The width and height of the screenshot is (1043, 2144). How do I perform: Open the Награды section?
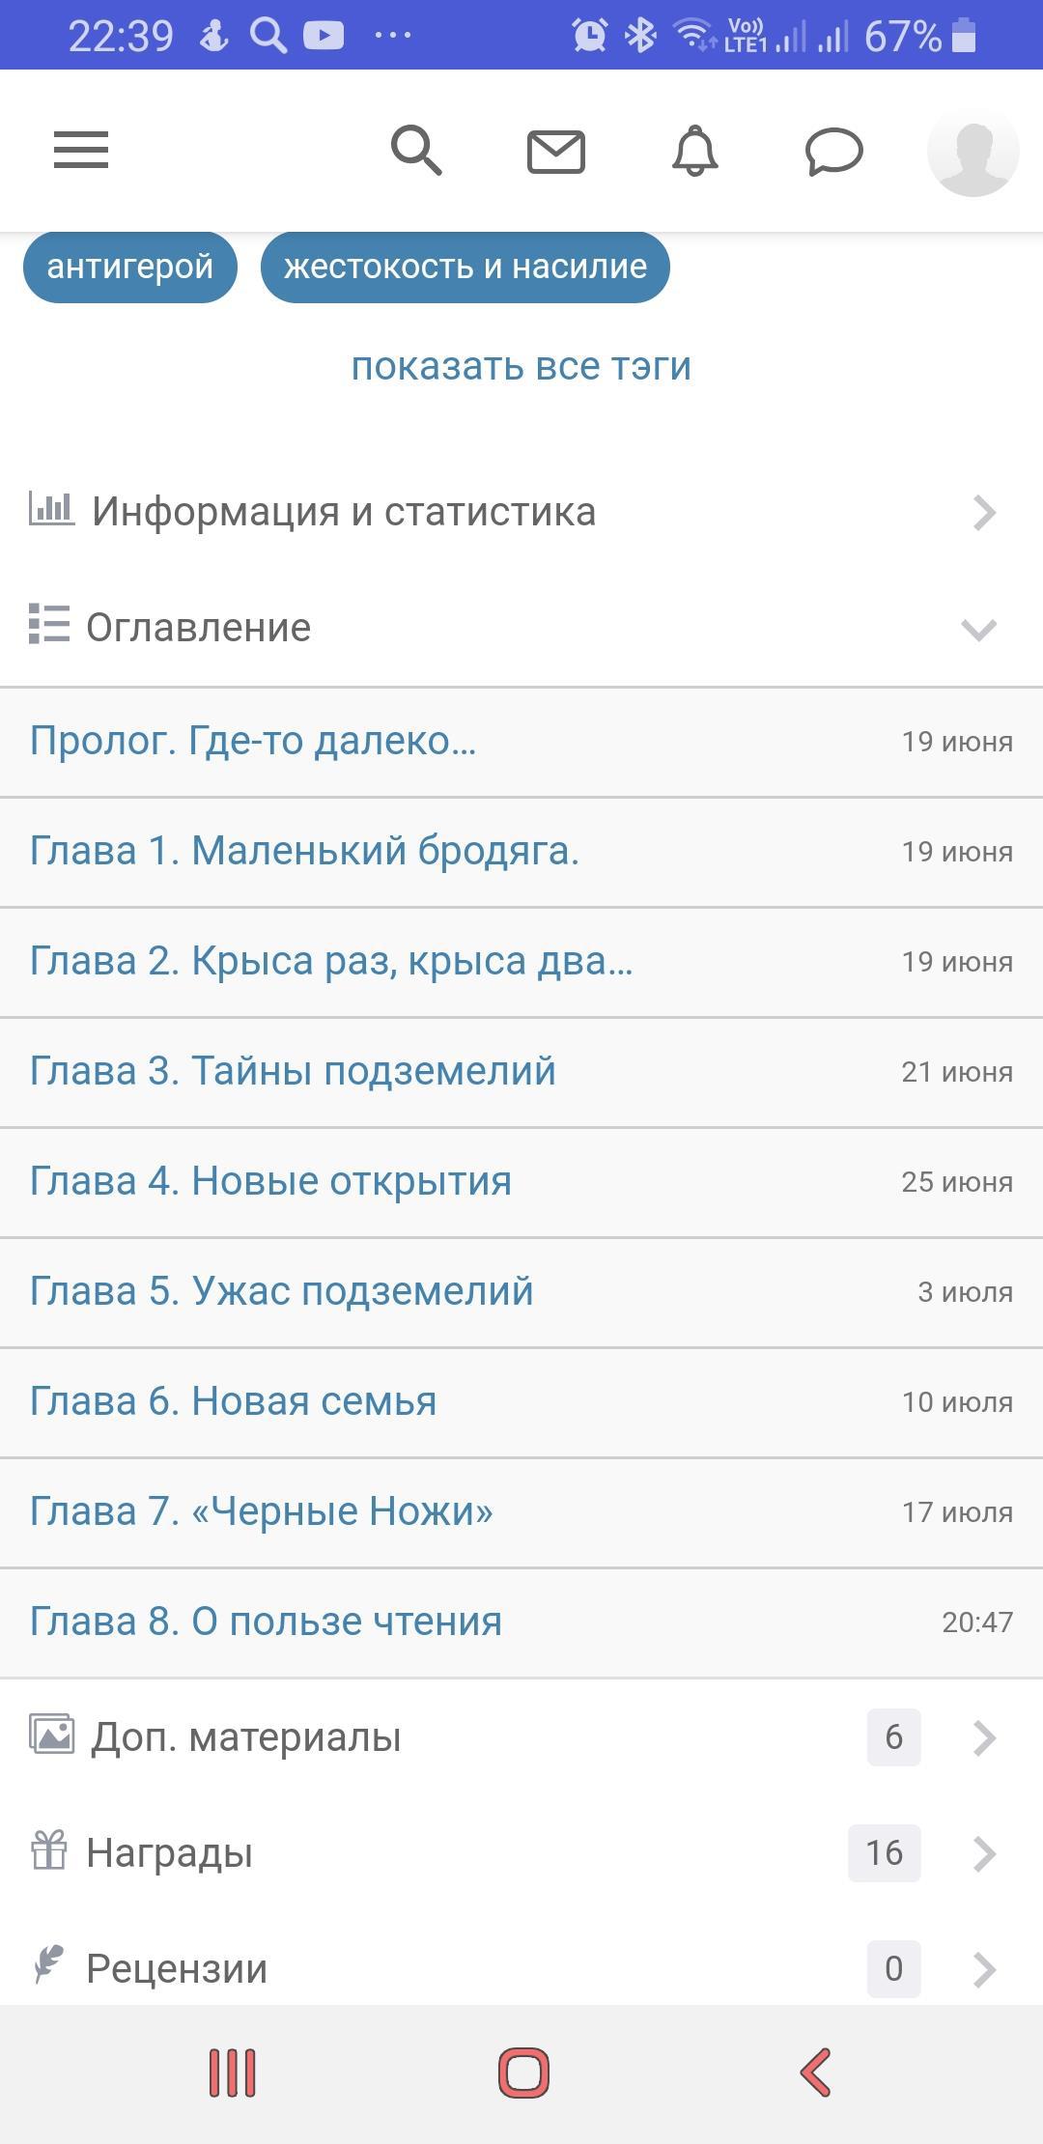pyautogui.click(x=521, y=1852)
